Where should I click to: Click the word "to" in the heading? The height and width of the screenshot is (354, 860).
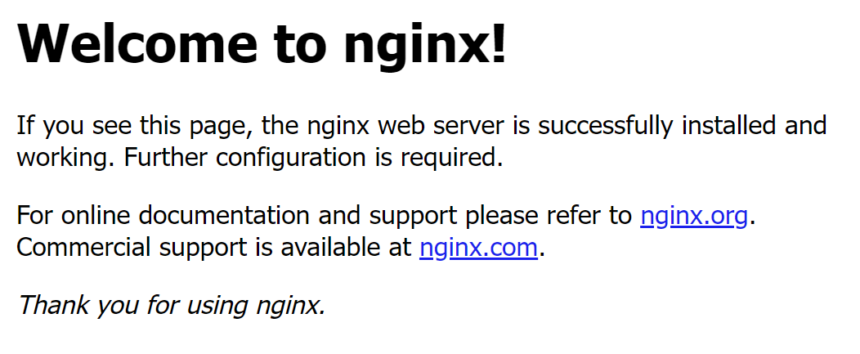[301, 45]
